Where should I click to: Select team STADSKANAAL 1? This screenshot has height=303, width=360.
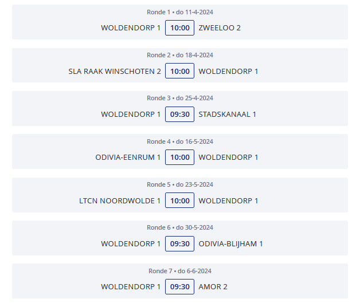click(228, 114)
